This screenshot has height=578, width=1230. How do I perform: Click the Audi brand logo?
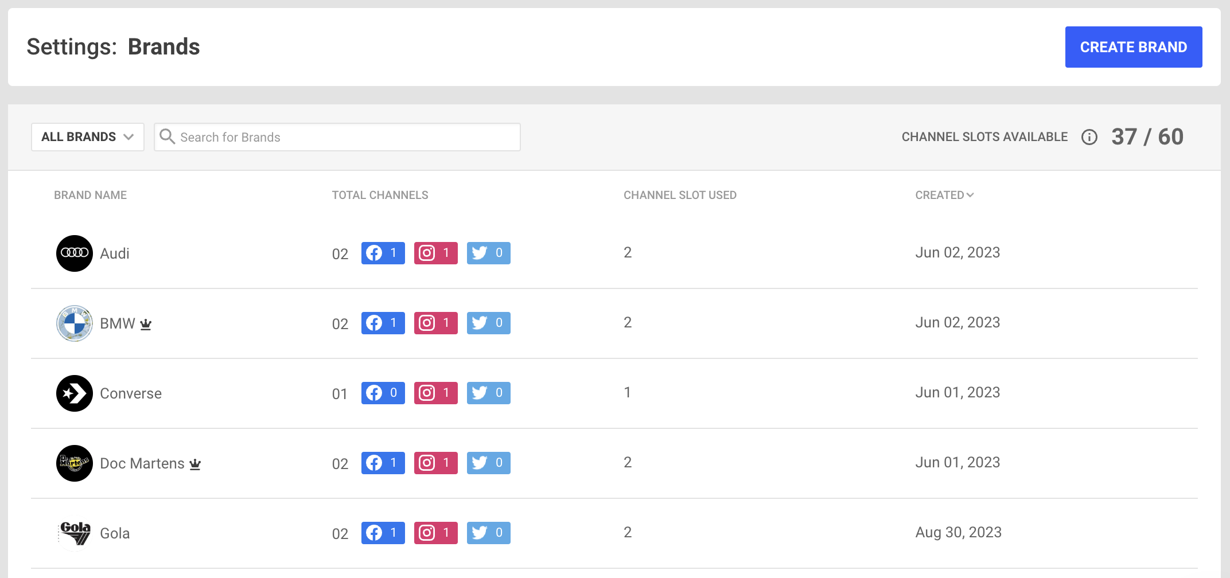pos(75,253)
